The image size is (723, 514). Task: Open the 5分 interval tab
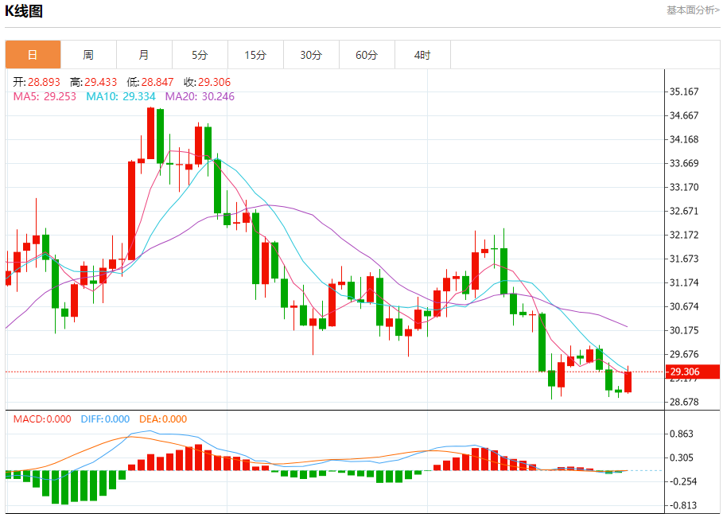click(x=200, y=55)
